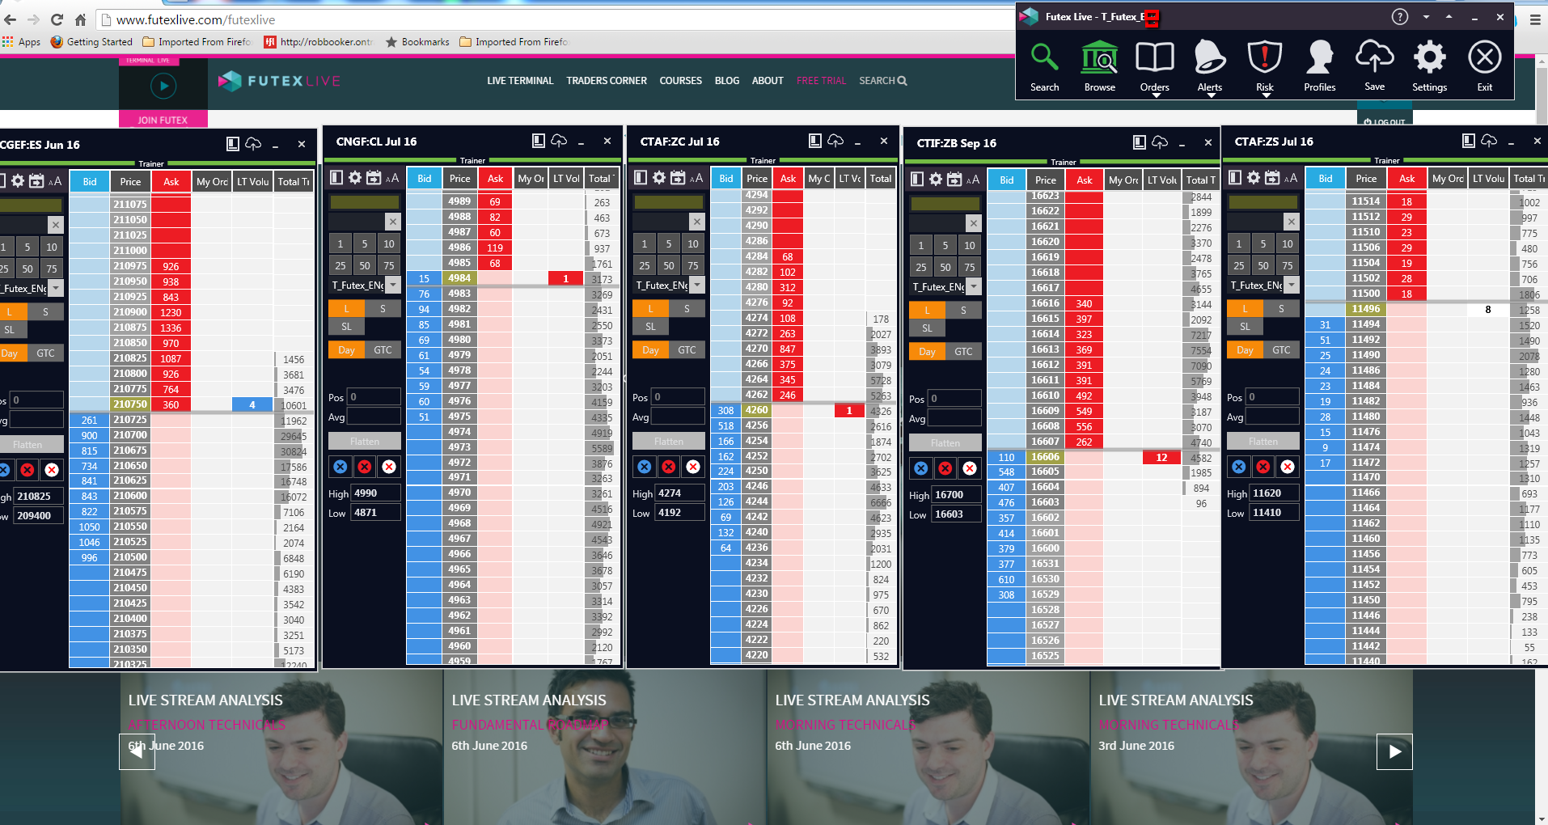Open account dropdown in CTAF:ZC panel

[697, 285]
